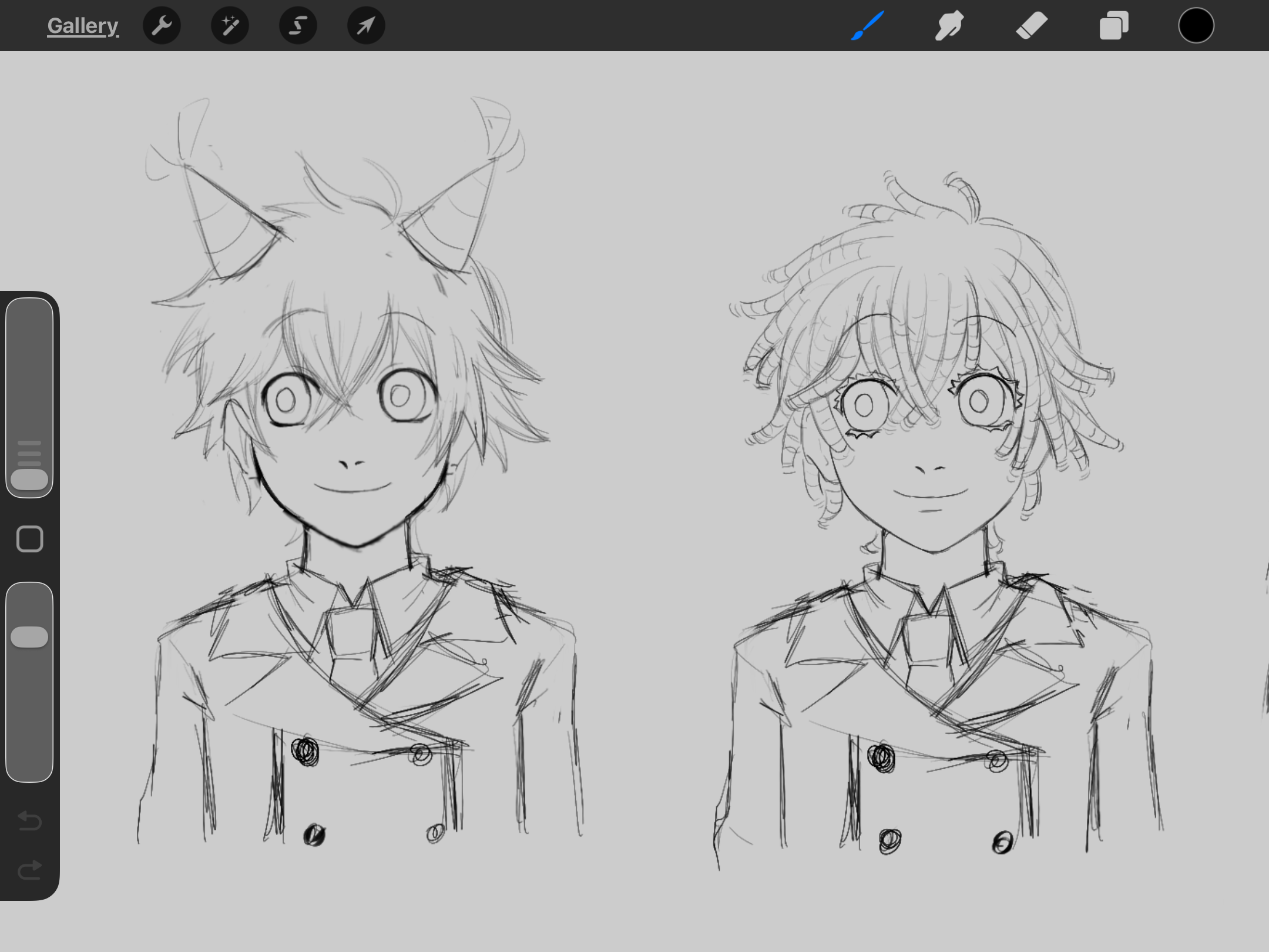1269x952 pixels.
Task: Activate the Transform arrow tool
Action: (x=366, y=26)
